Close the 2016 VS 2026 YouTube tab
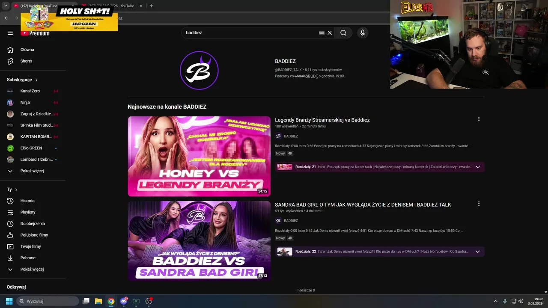 tap(142, 6)
